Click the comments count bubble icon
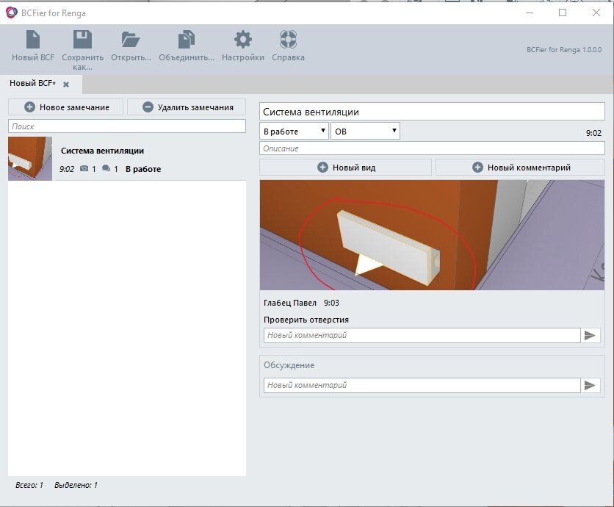The height and width of the screenshot is (507, 614). click(106, 168)
